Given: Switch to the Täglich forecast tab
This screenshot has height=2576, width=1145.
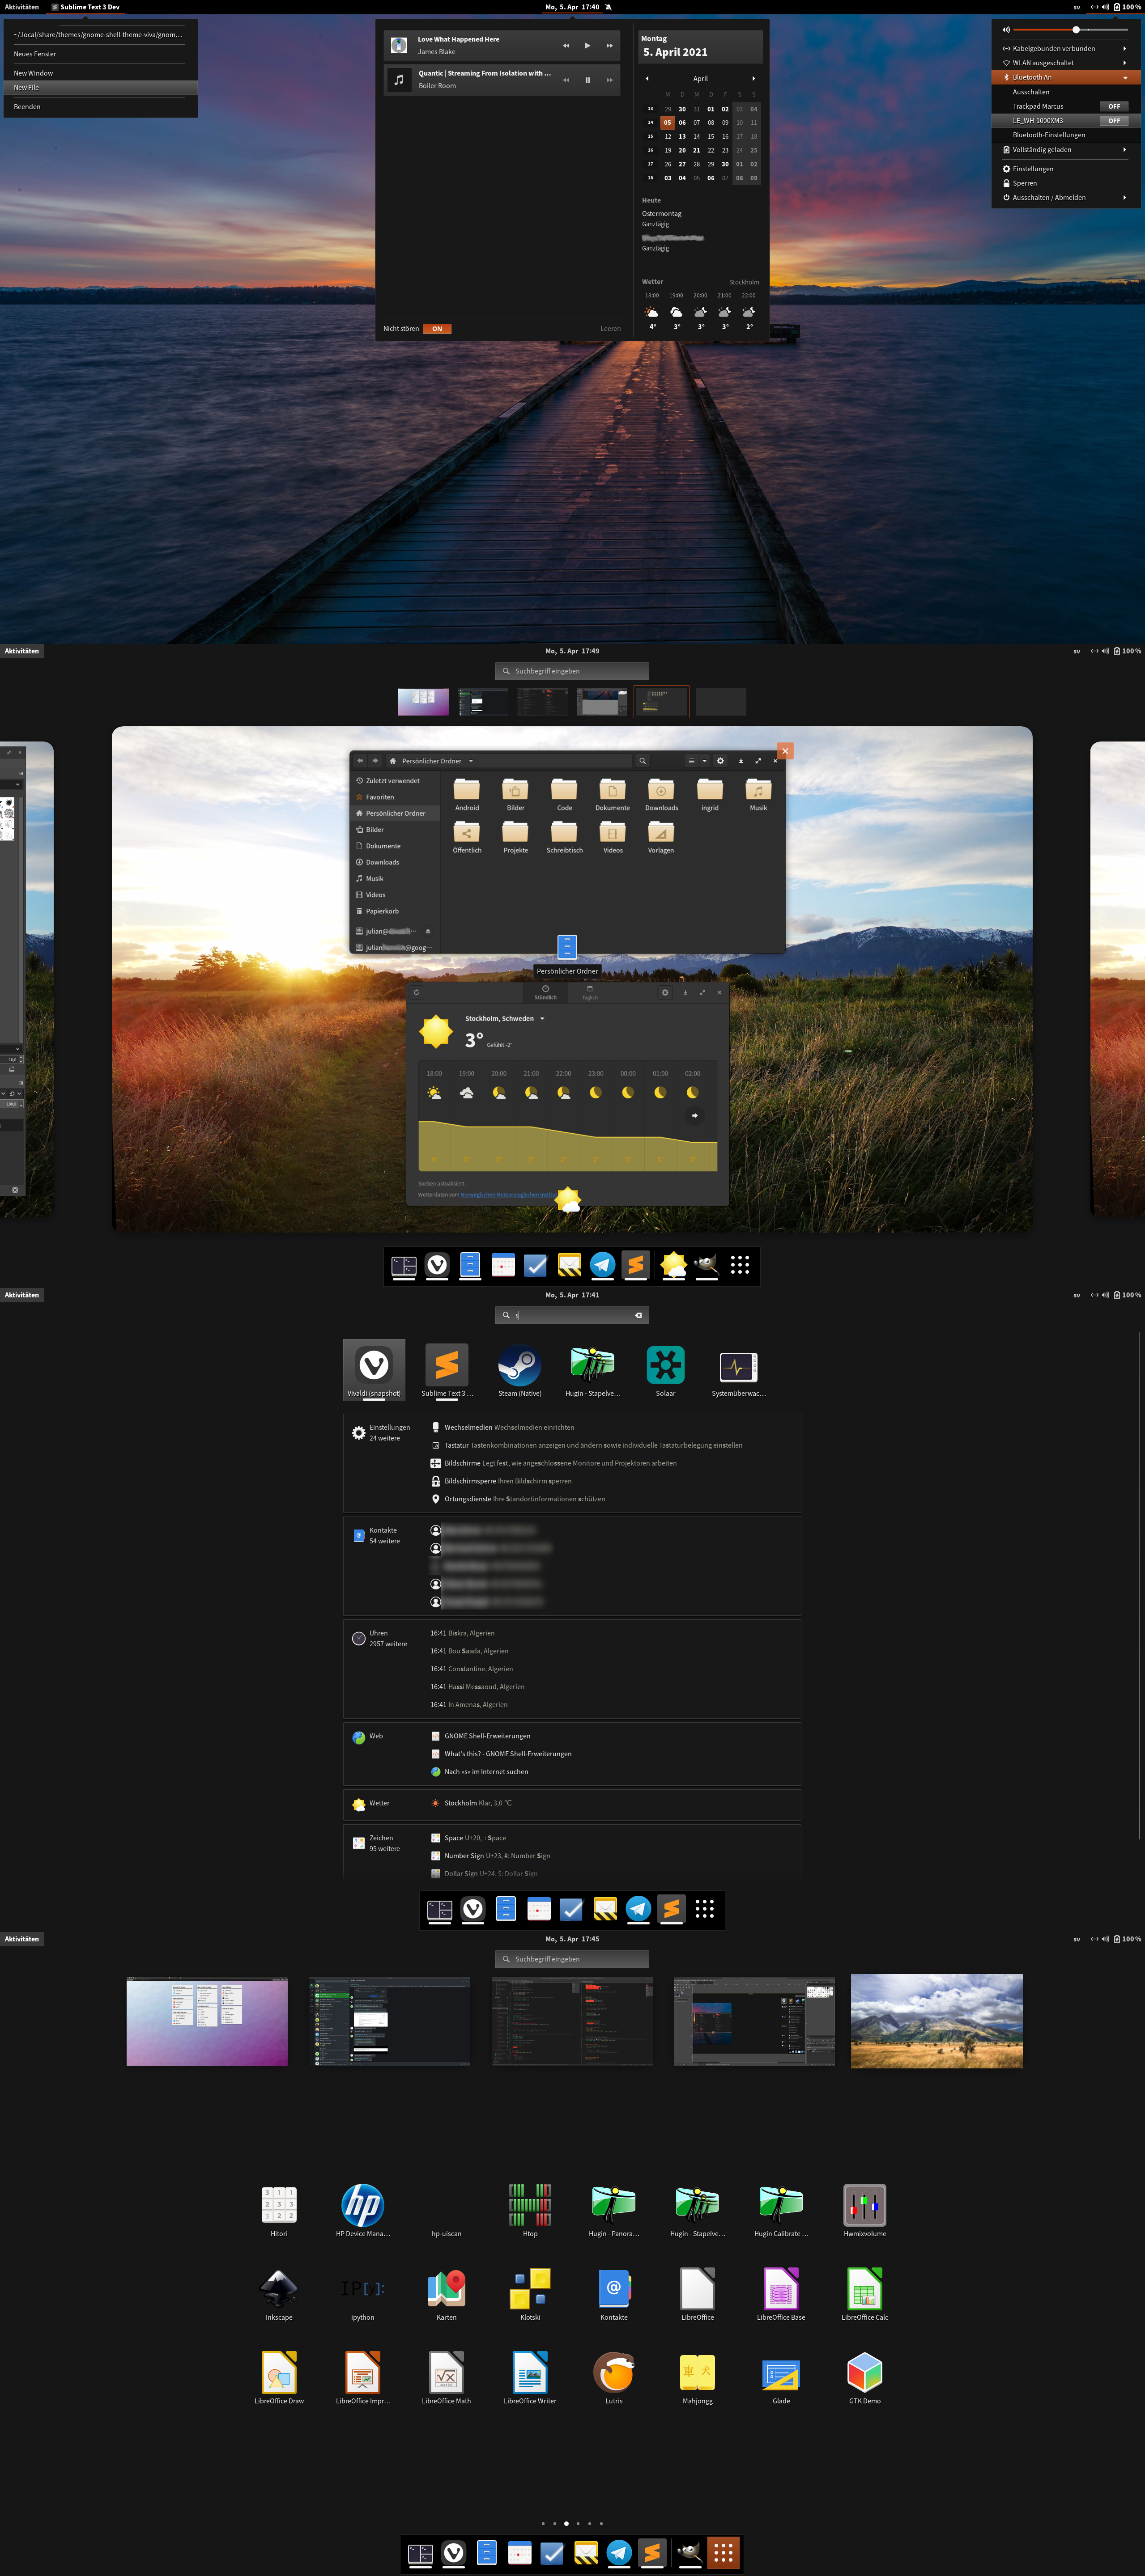Looking at the screenshot, I should 590,992.
